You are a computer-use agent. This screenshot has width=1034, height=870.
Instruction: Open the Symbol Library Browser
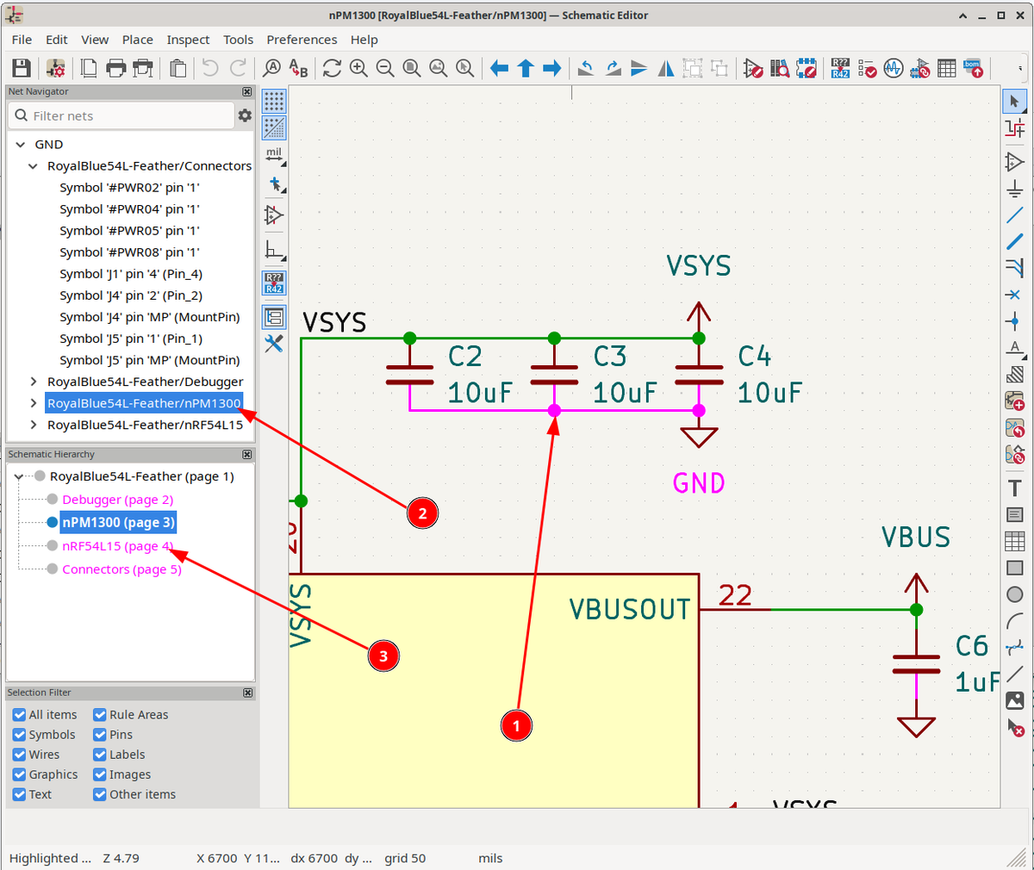pyautogui.click(x=780, y=68)
